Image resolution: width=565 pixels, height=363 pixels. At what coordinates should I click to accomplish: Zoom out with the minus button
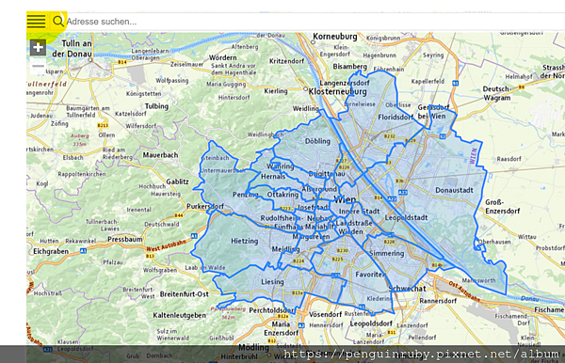[x=38, y=66]
